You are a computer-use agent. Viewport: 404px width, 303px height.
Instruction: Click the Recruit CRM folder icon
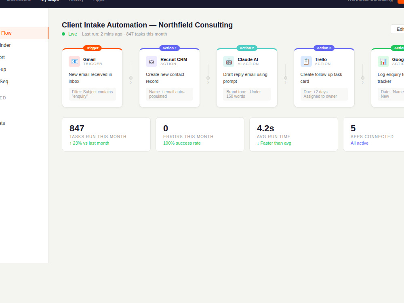click(x=151, y=61)
